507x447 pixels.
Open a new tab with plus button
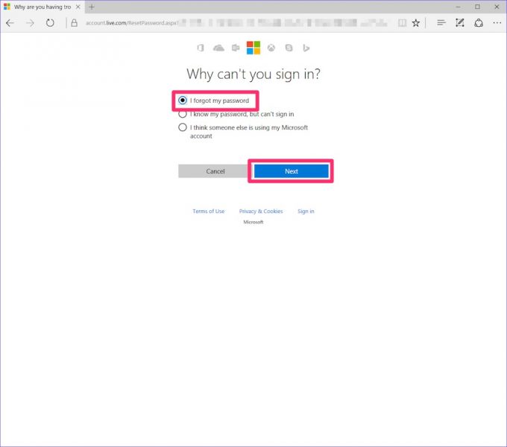(x=92, y=7)
